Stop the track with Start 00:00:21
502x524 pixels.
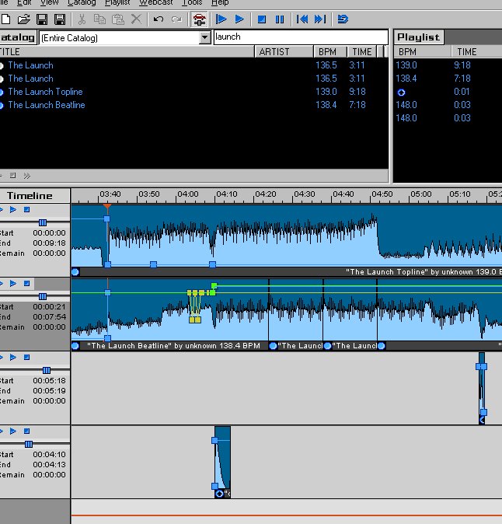point(26,284)
